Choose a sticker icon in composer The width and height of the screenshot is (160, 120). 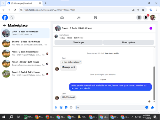[66, 108]
